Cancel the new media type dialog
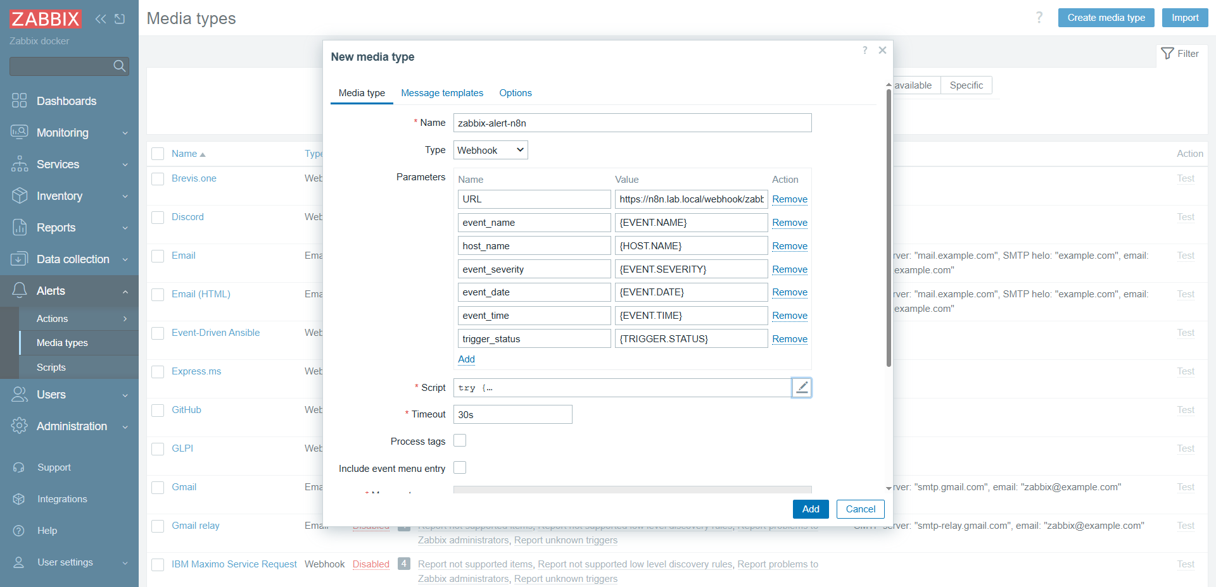Viewport: 1216px width, 587px height. tap(861, 509)
